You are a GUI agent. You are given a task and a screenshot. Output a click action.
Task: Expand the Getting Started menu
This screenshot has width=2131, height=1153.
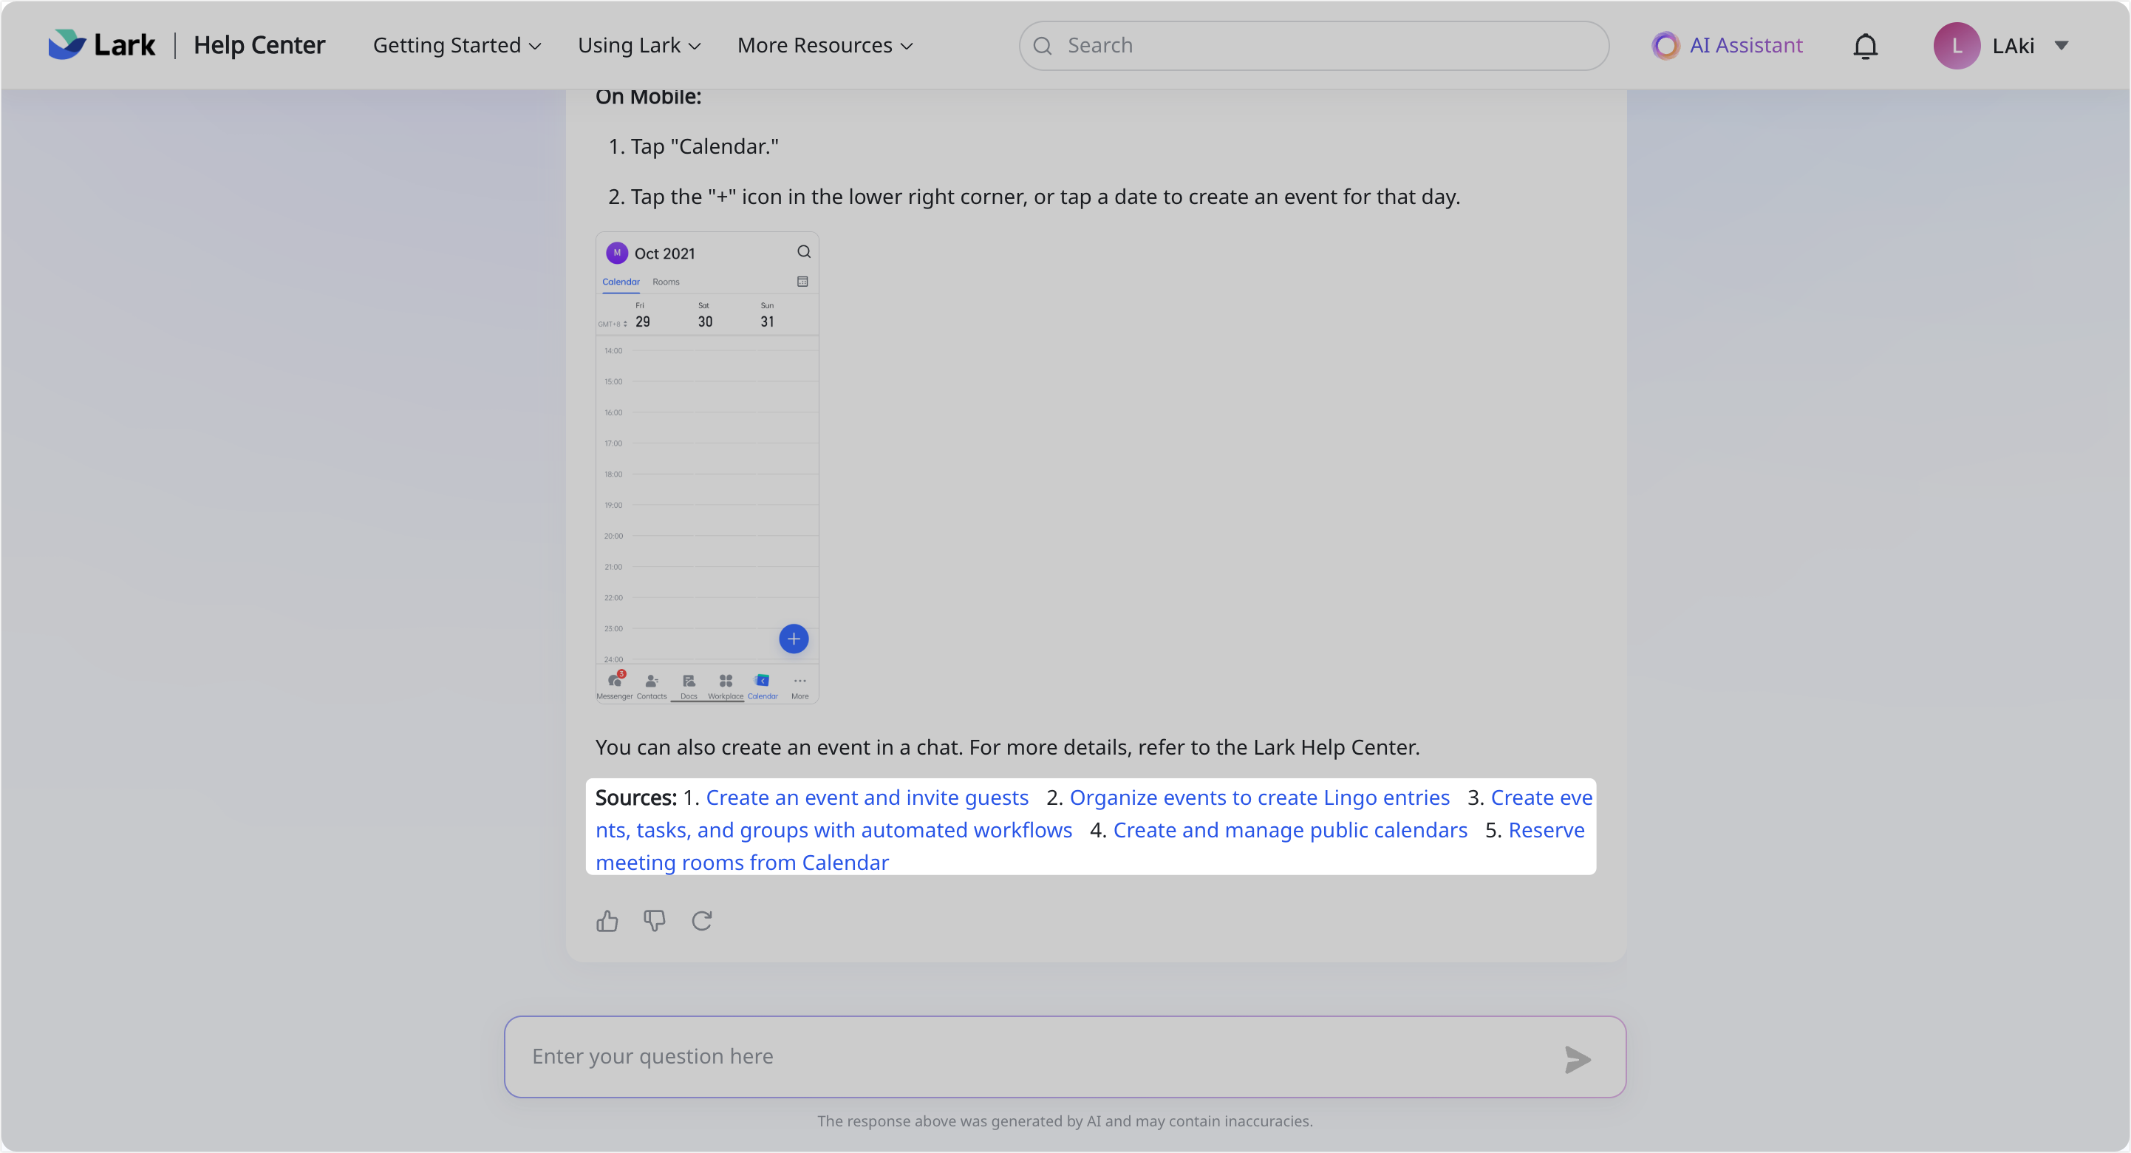click(457, 44)
